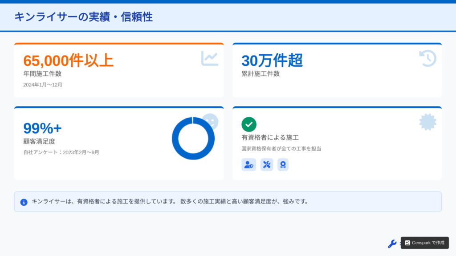Click the 99%+ figure
The image size is (456, 256).
pos(42,128)
